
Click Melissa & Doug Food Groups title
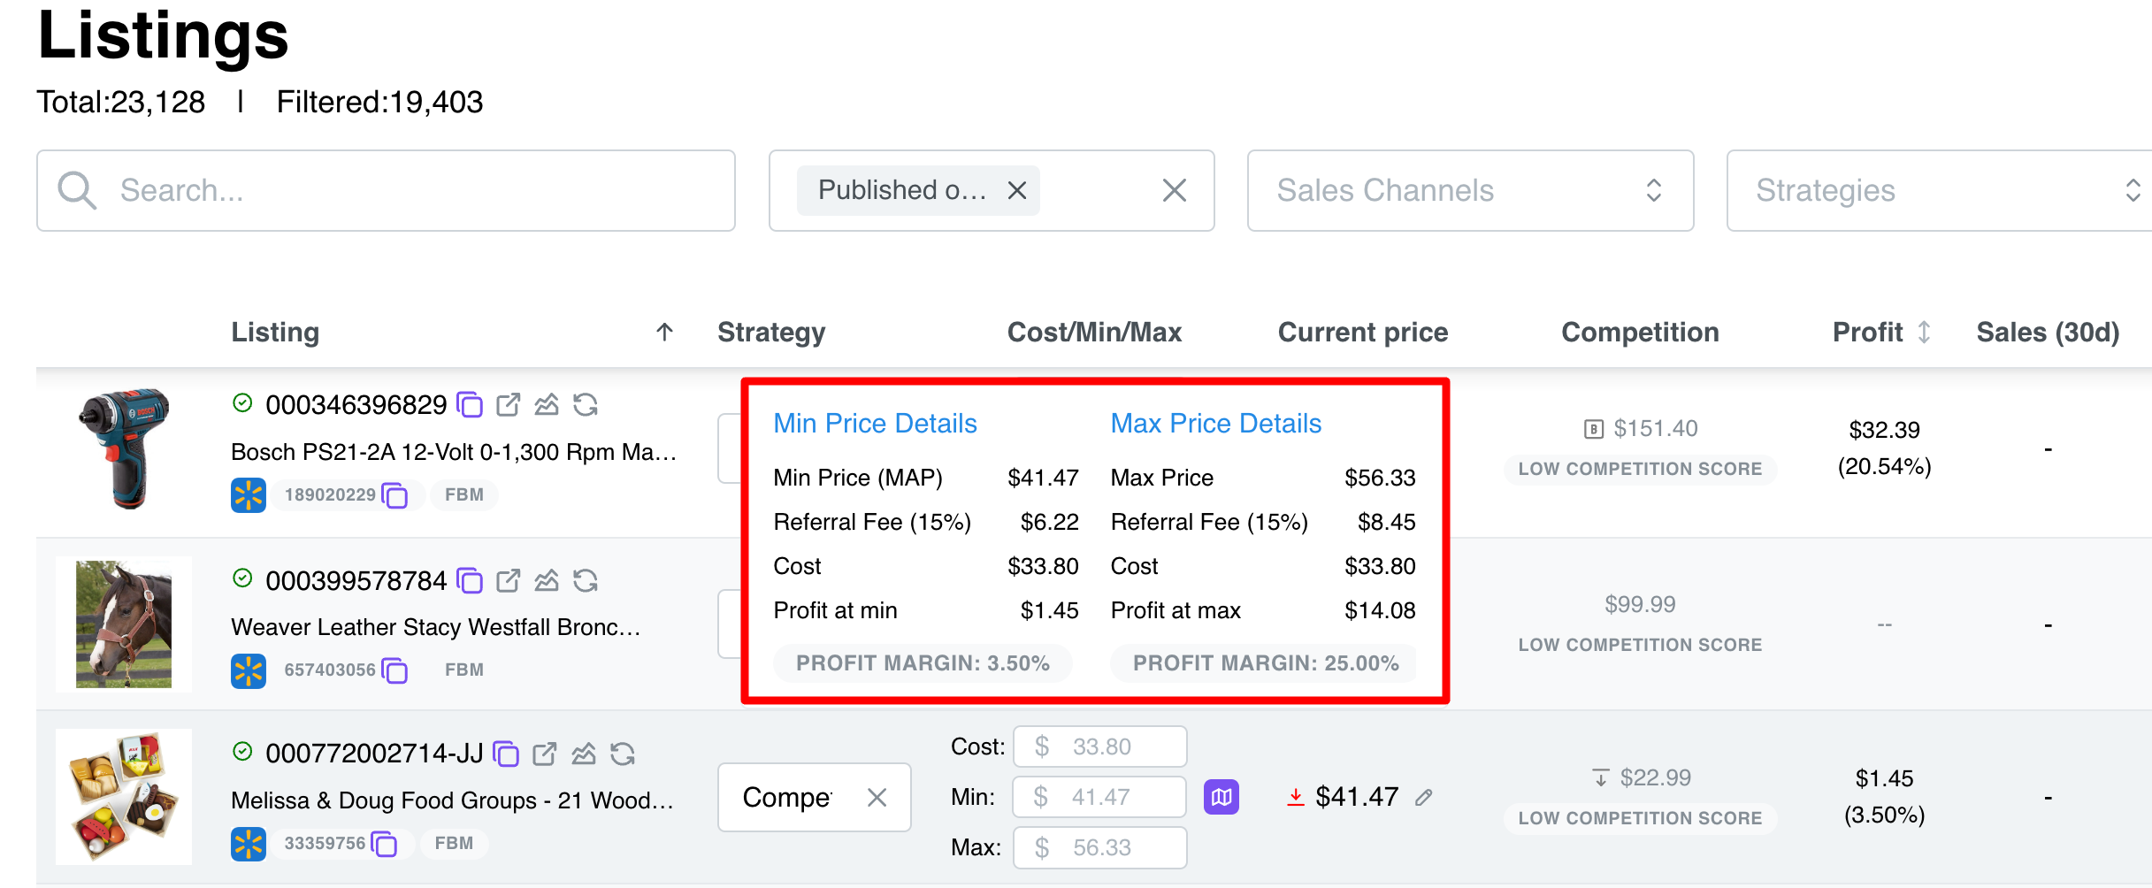(x=452, y=800)
